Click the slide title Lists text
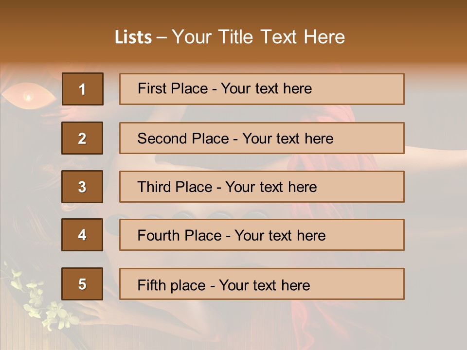This screenshot has height=350, width=467. [230, 37]
